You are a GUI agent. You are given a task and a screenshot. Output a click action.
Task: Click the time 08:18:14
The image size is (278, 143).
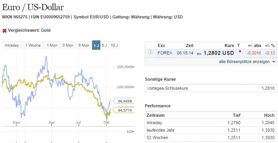click(x=185, y=53)
